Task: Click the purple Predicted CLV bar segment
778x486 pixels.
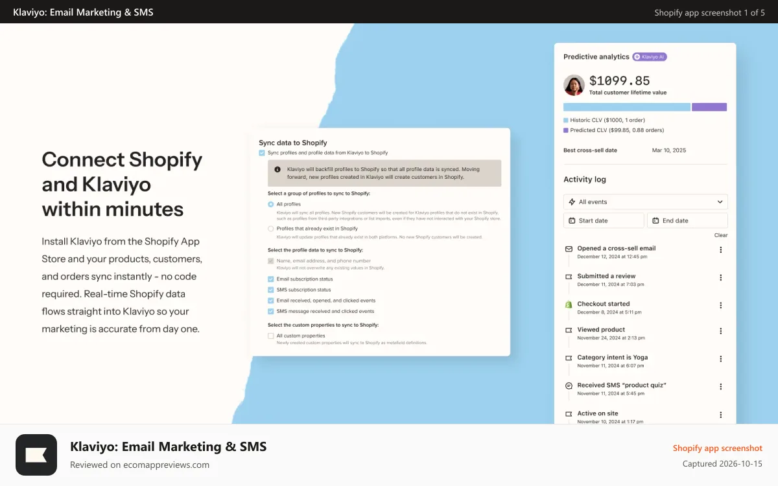Action: point(709,107)
